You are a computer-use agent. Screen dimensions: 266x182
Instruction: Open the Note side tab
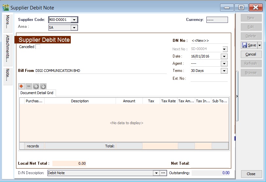(x=8, y=75)
